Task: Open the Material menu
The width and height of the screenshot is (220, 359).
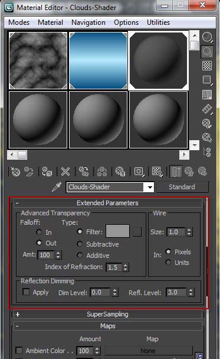Action: pyautogui.click(x=51, y=22)
